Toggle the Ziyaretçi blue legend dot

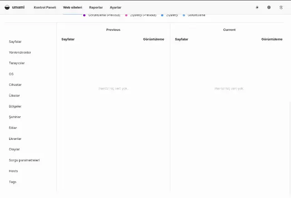[162, 15]
